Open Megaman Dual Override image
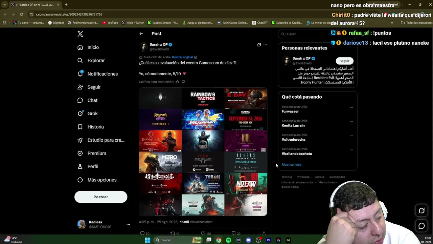433x244 pixels. click(x=203, y=120)
